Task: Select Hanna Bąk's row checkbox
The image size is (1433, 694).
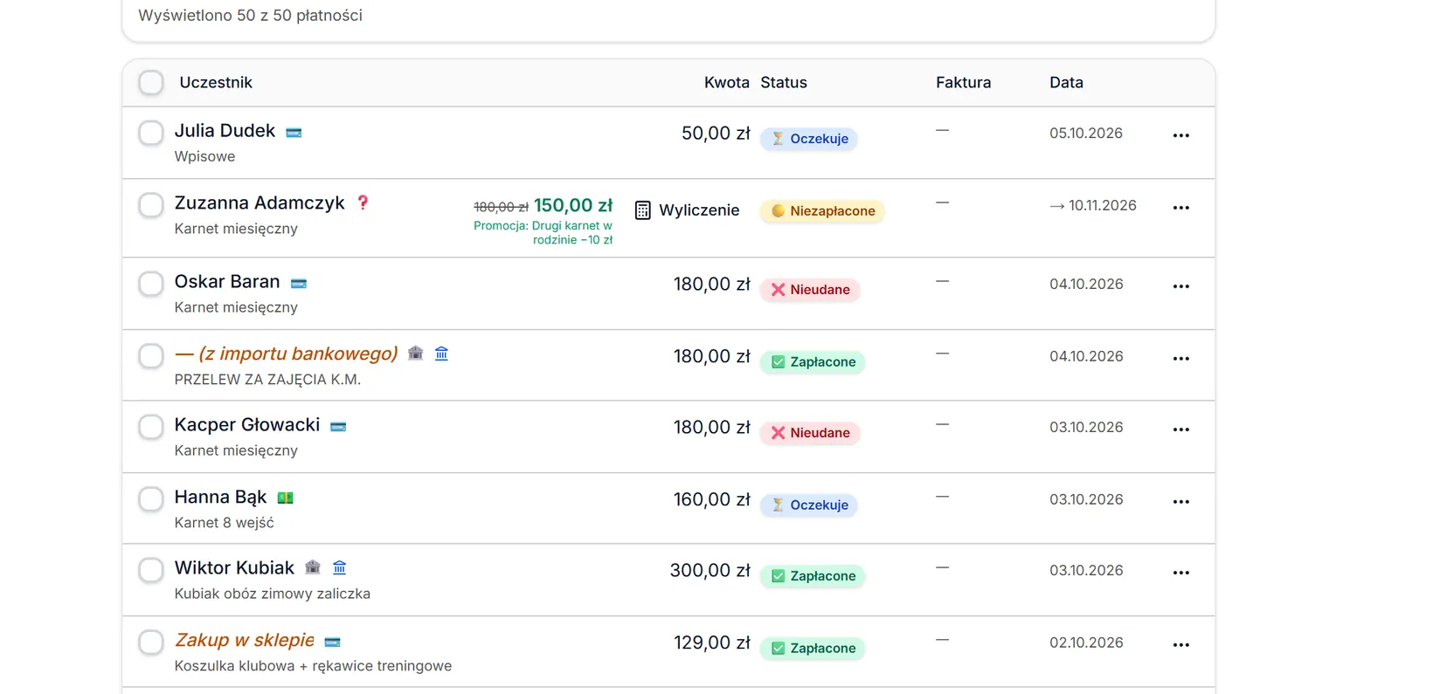Action: [x=151, y=499]
